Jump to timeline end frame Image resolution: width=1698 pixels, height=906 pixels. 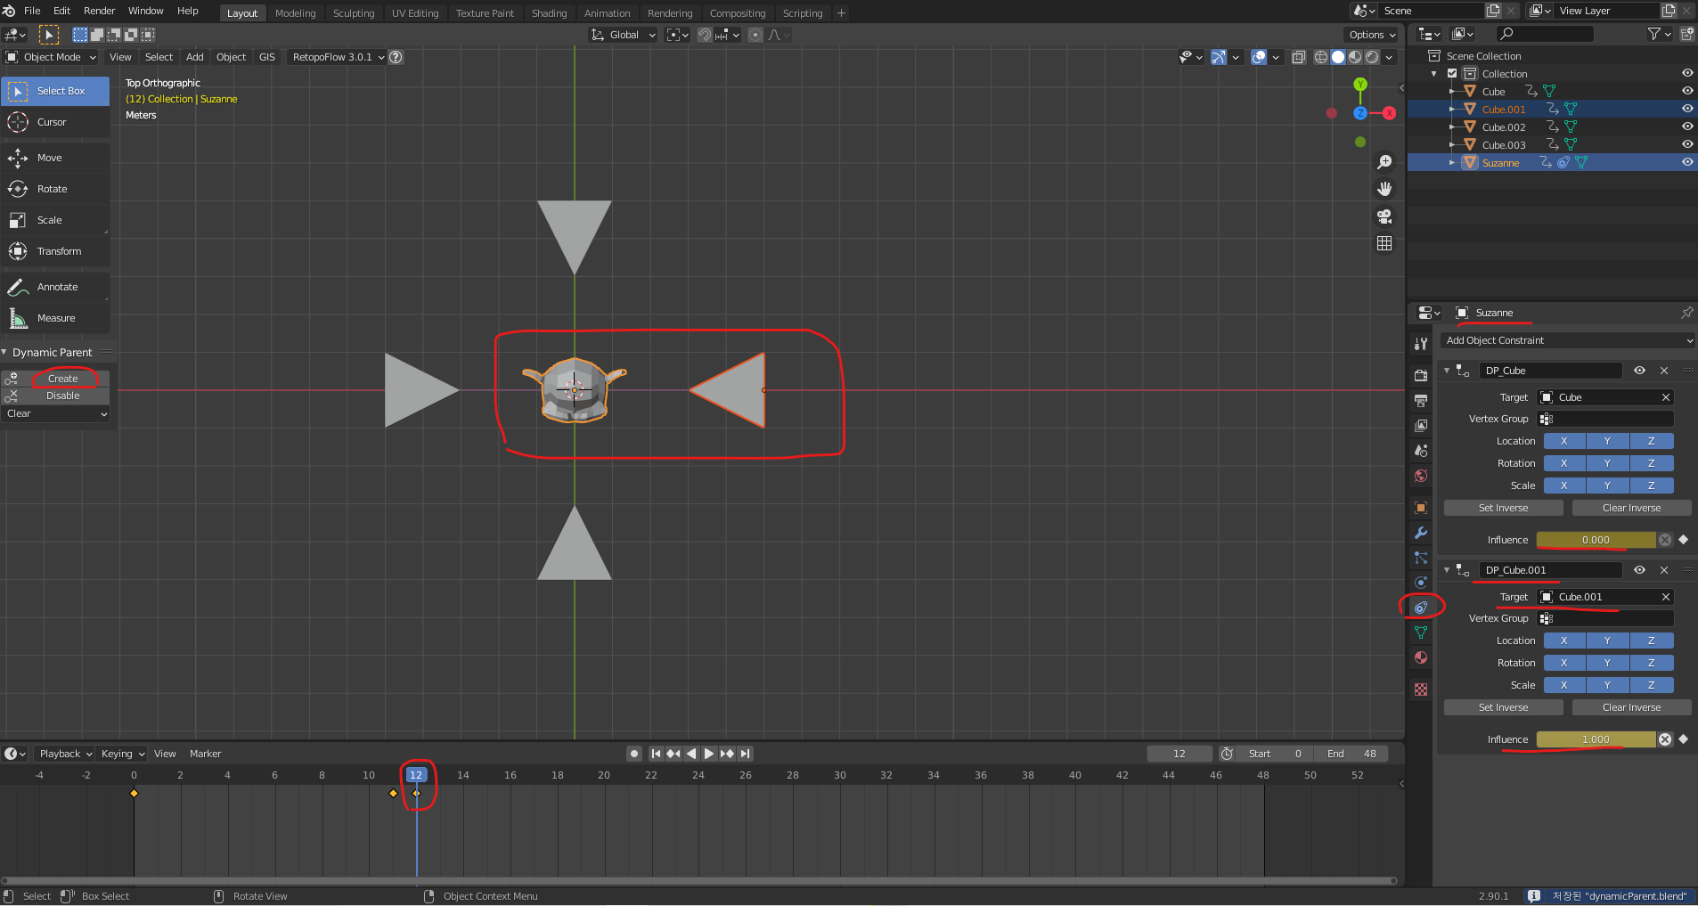(x=746, y=754)
